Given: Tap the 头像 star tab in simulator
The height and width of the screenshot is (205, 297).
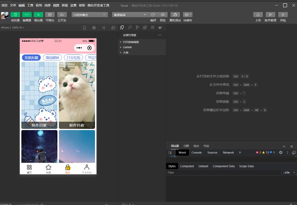Looking at the screenshot, I should (x=48, y=168).
